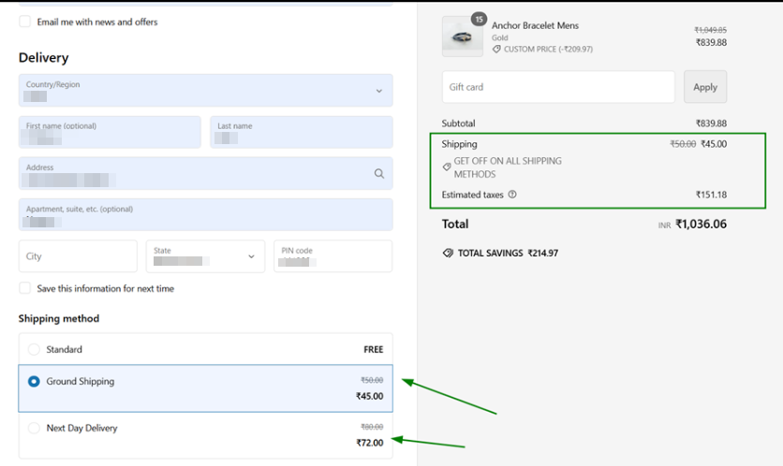Click the Apartment, suite, etc. field
783x466 pixels.
(x=205, y=214)
